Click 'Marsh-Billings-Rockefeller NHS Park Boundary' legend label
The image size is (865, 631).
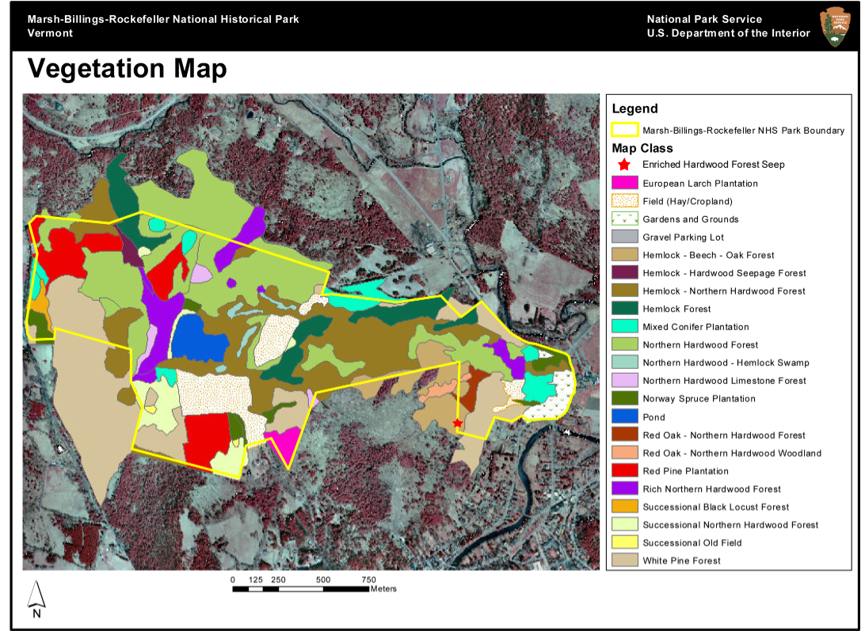click(744, 131)
